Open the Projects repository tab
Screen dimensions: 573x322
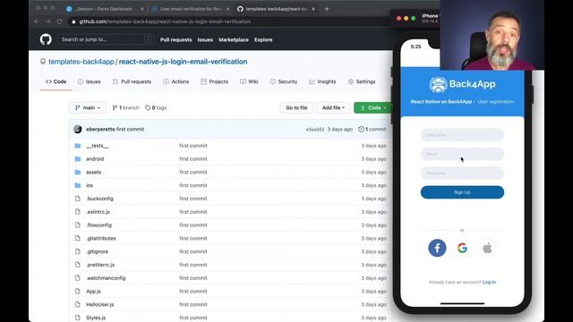click(215, 81)
